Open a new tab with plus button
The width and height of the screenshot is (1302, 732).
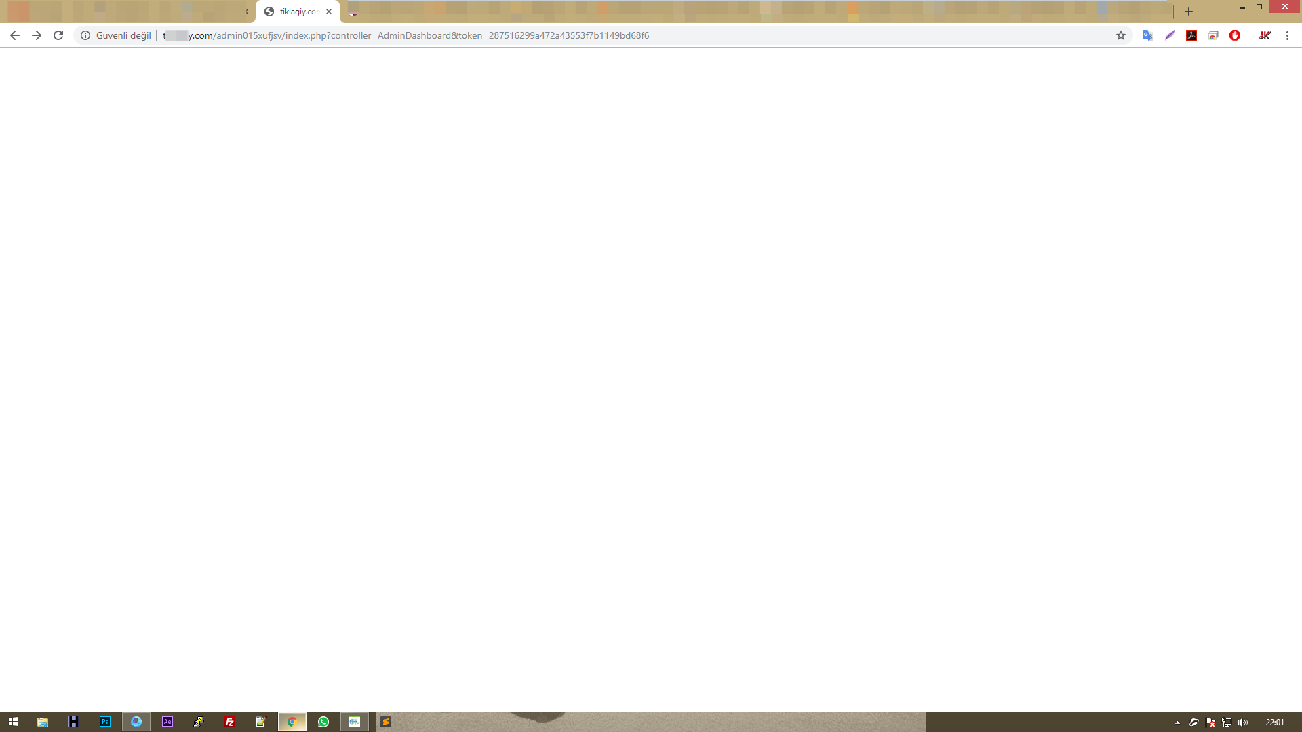tap(1188, 12)
